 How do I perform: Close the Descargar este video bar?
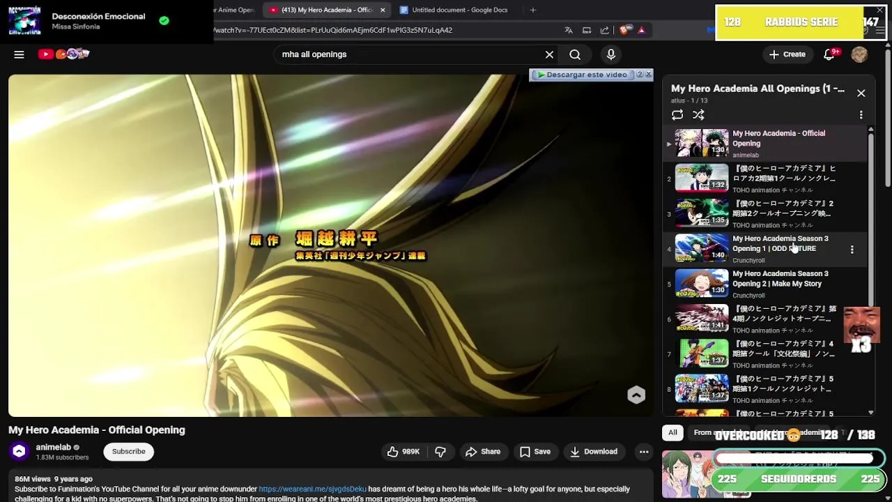(648, 74)
